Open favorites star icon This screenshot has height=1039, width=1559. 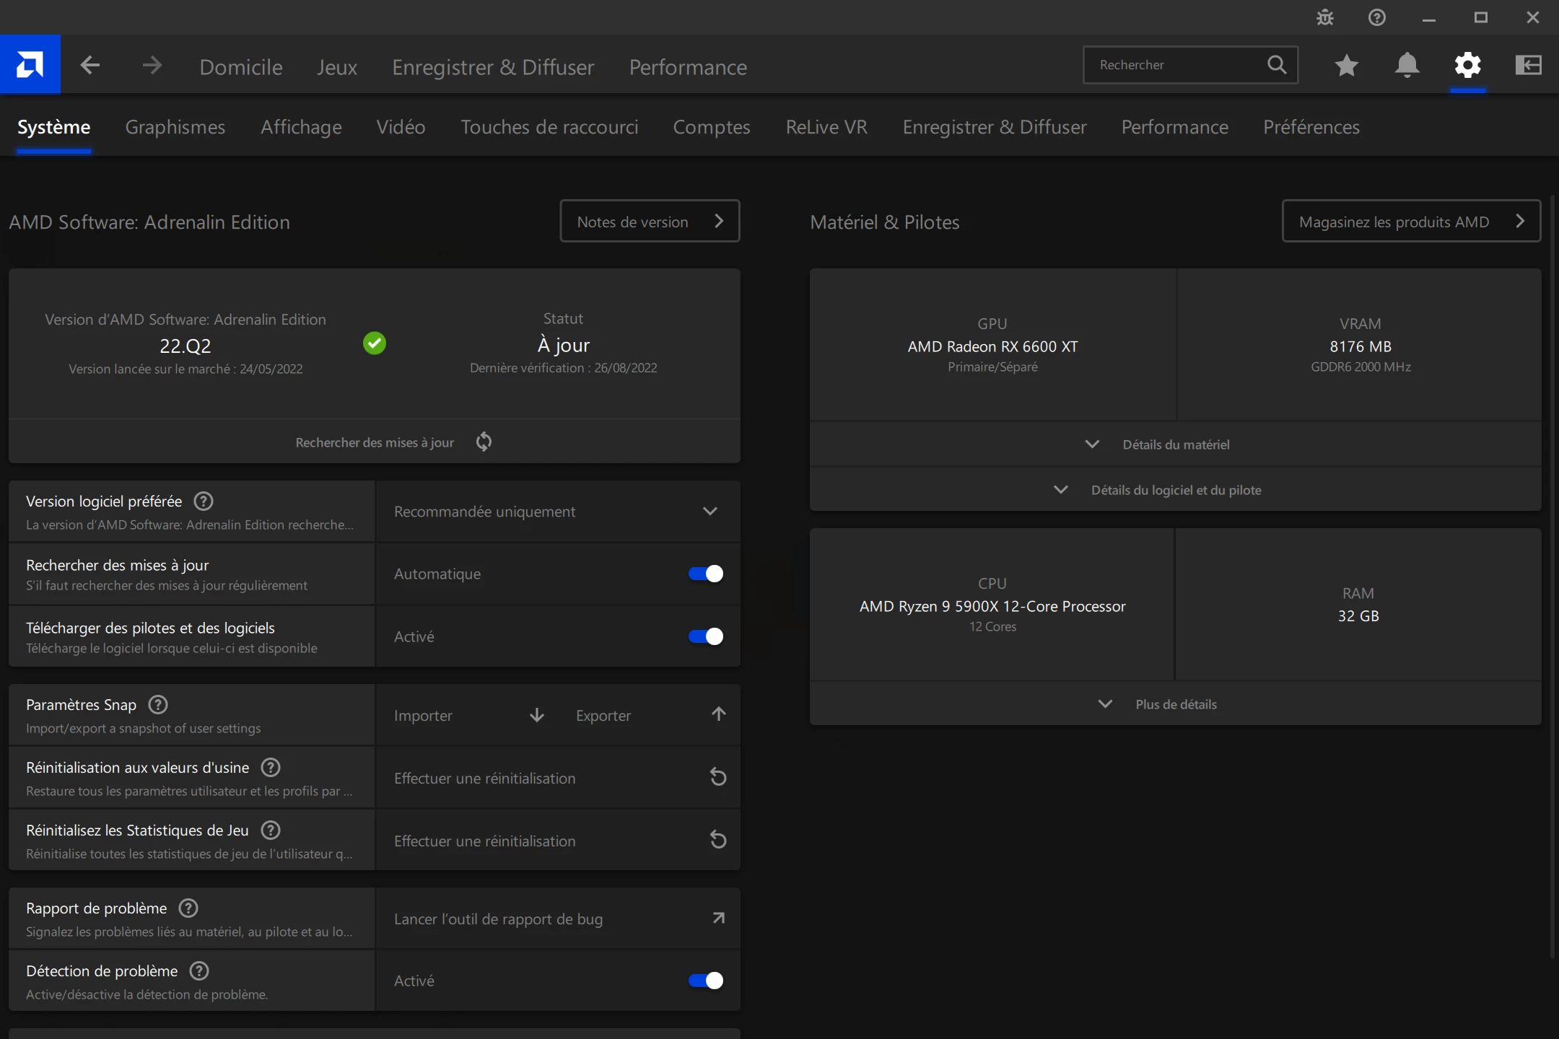1346,66
